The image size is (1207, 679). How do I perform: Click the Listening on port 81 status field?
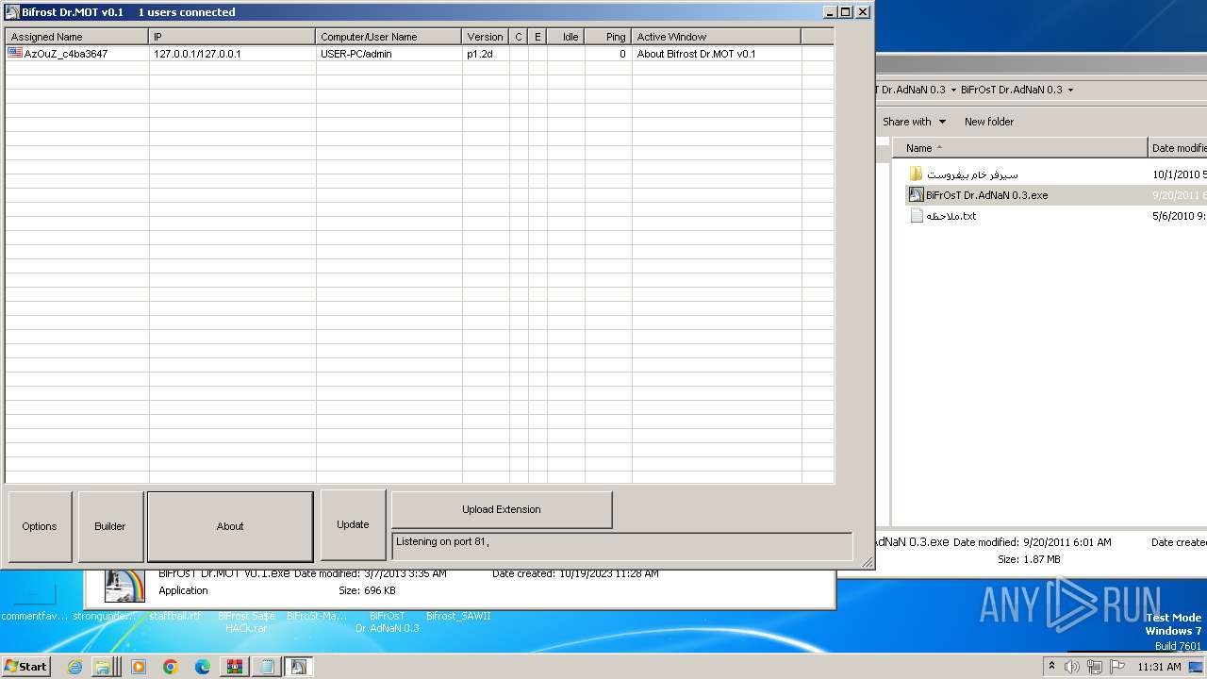pos(621,546)
